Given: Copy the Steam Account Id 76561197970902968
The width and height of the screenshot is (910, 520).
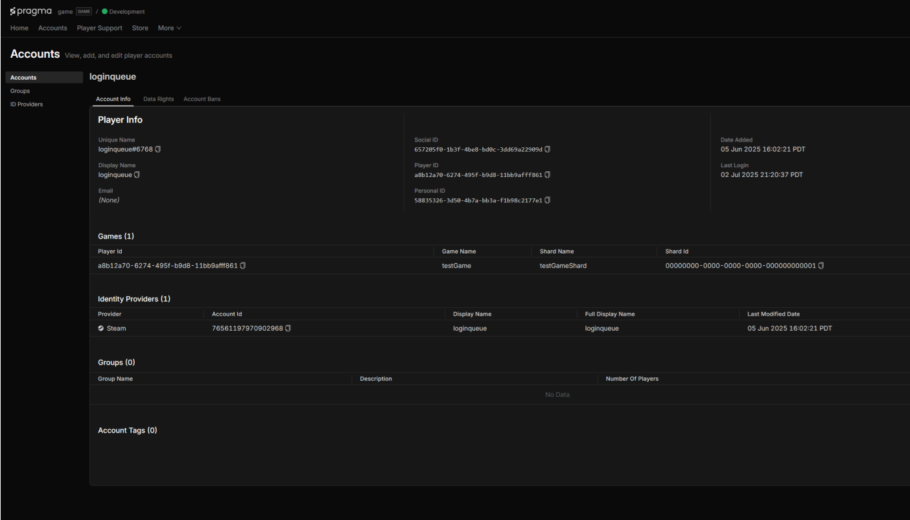Looking at the screenshot, I should [x=288, y=328].
